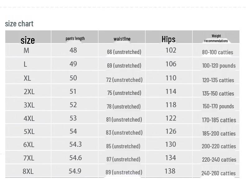Click the 2XL size cell
246x184 pixels.
pyautogui.click(x=29, y=92)
